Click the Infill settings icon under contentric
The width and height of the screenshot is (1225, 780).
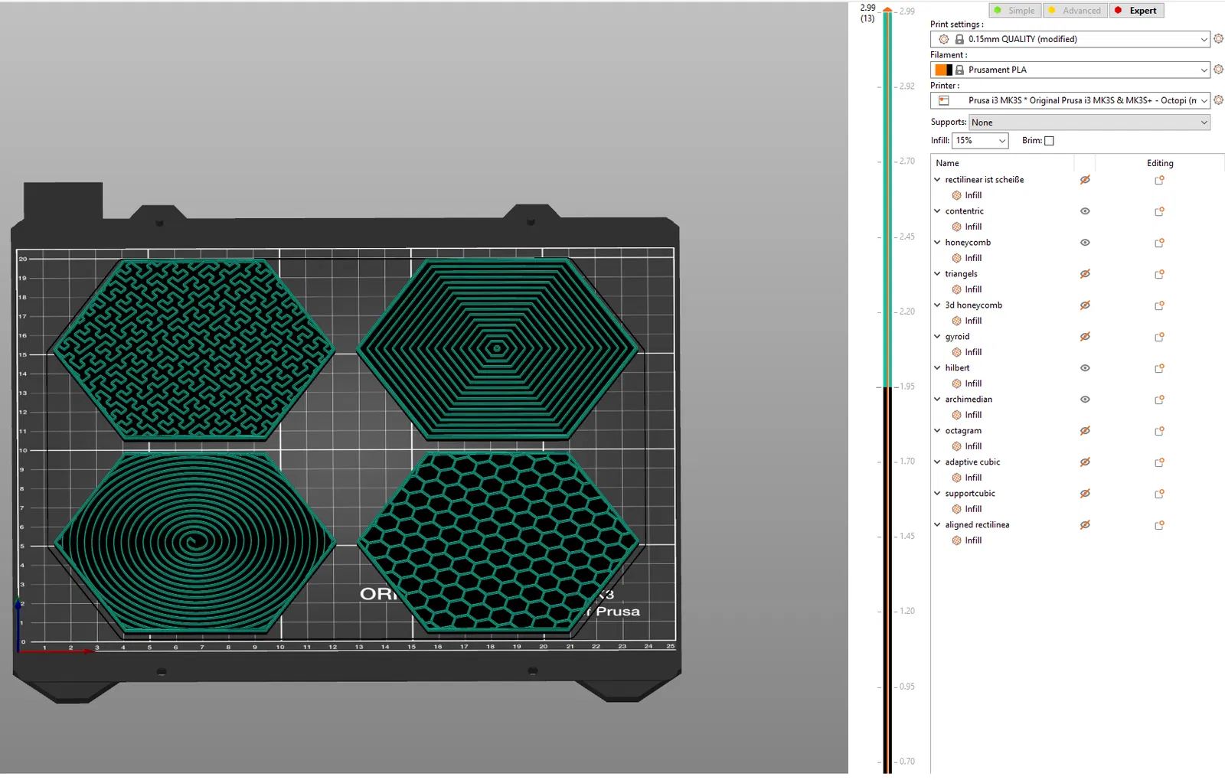[x=956, y=227]
